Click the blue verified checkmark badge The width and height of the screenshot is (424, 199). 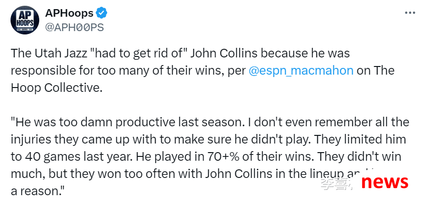[x=102, y=13]
